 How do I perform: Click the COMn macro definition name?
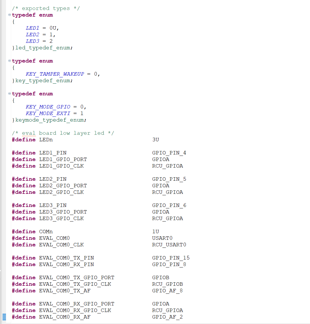click(x=46, y=232)
